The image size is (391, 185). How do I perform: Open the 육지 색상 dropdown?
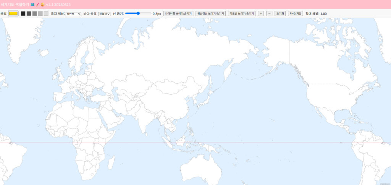point(73,14)
